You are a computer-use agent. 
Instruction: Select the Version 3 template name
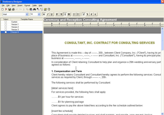pos(15,30)
